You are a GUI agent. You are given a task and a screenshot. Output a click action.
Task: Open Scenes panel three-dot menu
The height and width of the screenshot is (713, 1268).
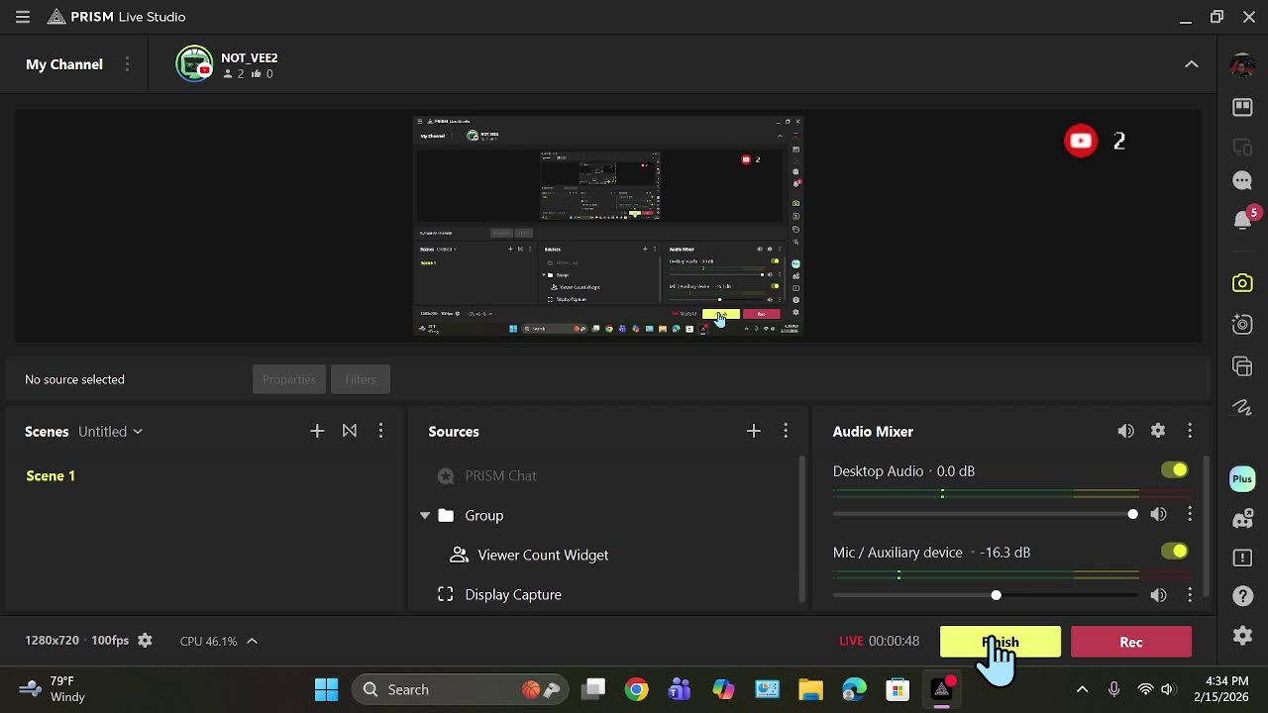381,431
